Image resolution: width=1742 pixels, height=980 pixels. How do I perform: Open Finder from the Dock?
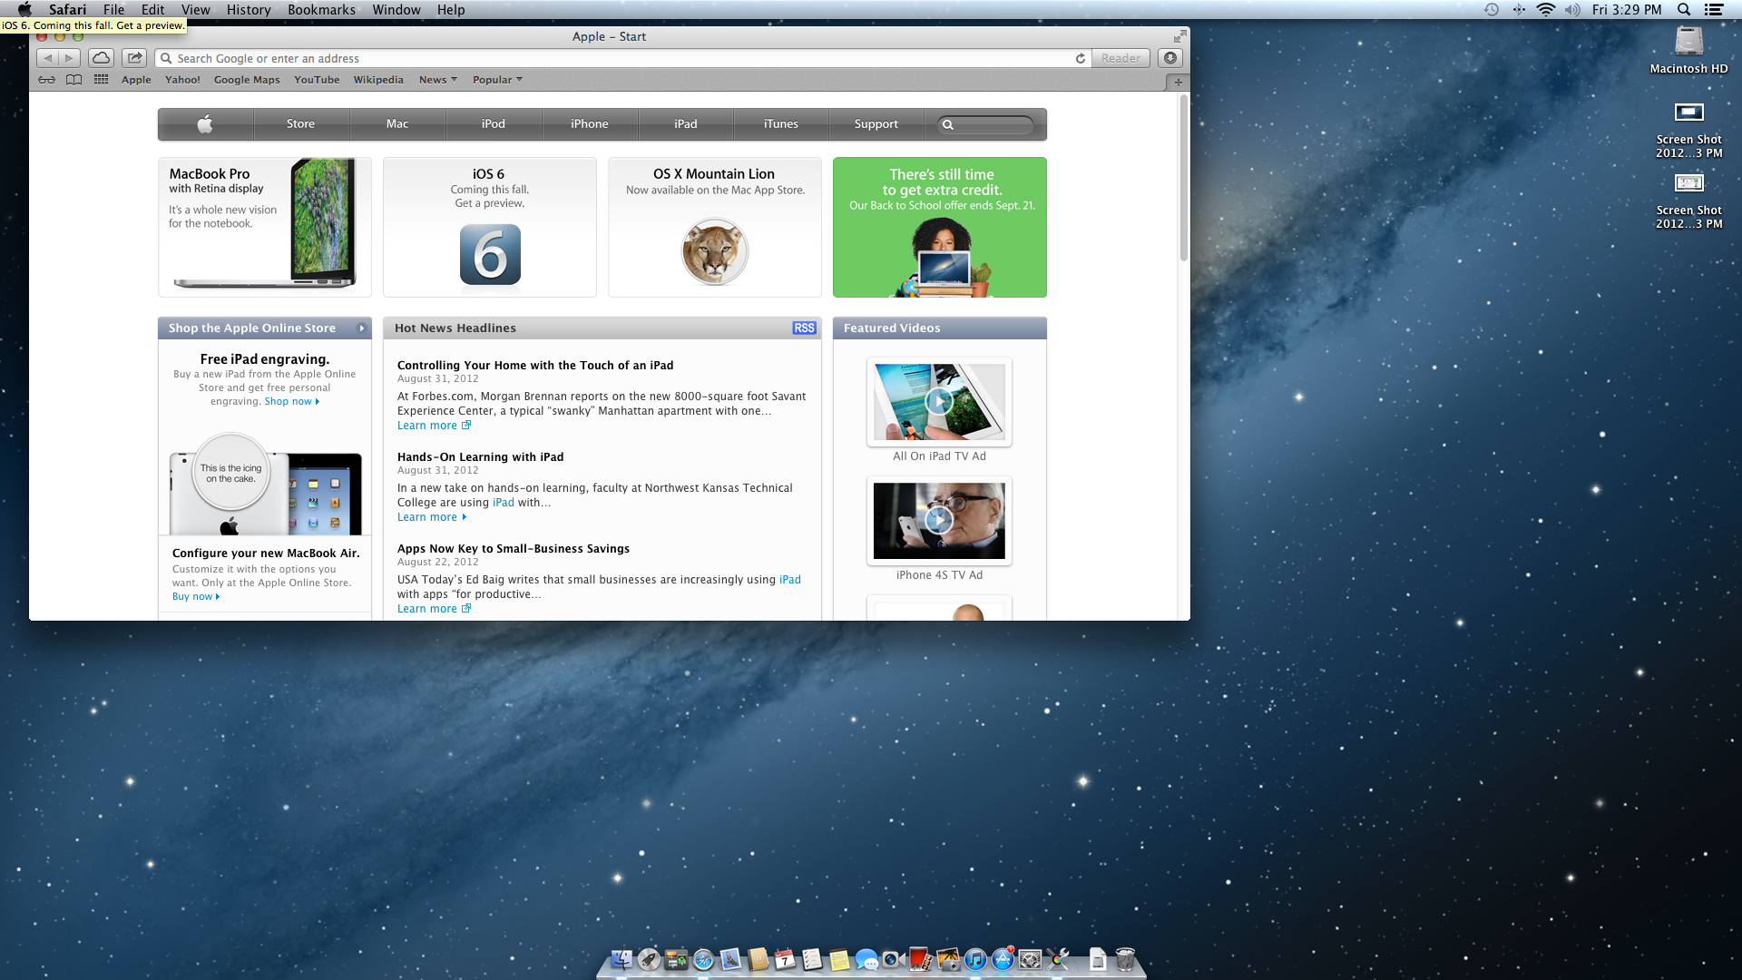621,959
